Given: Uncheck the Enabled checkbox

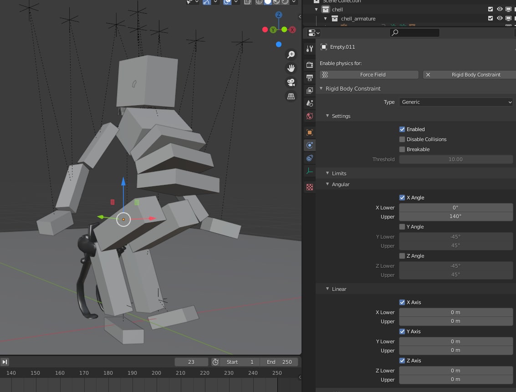Looking at the screenshot, I should coord(402,129).
